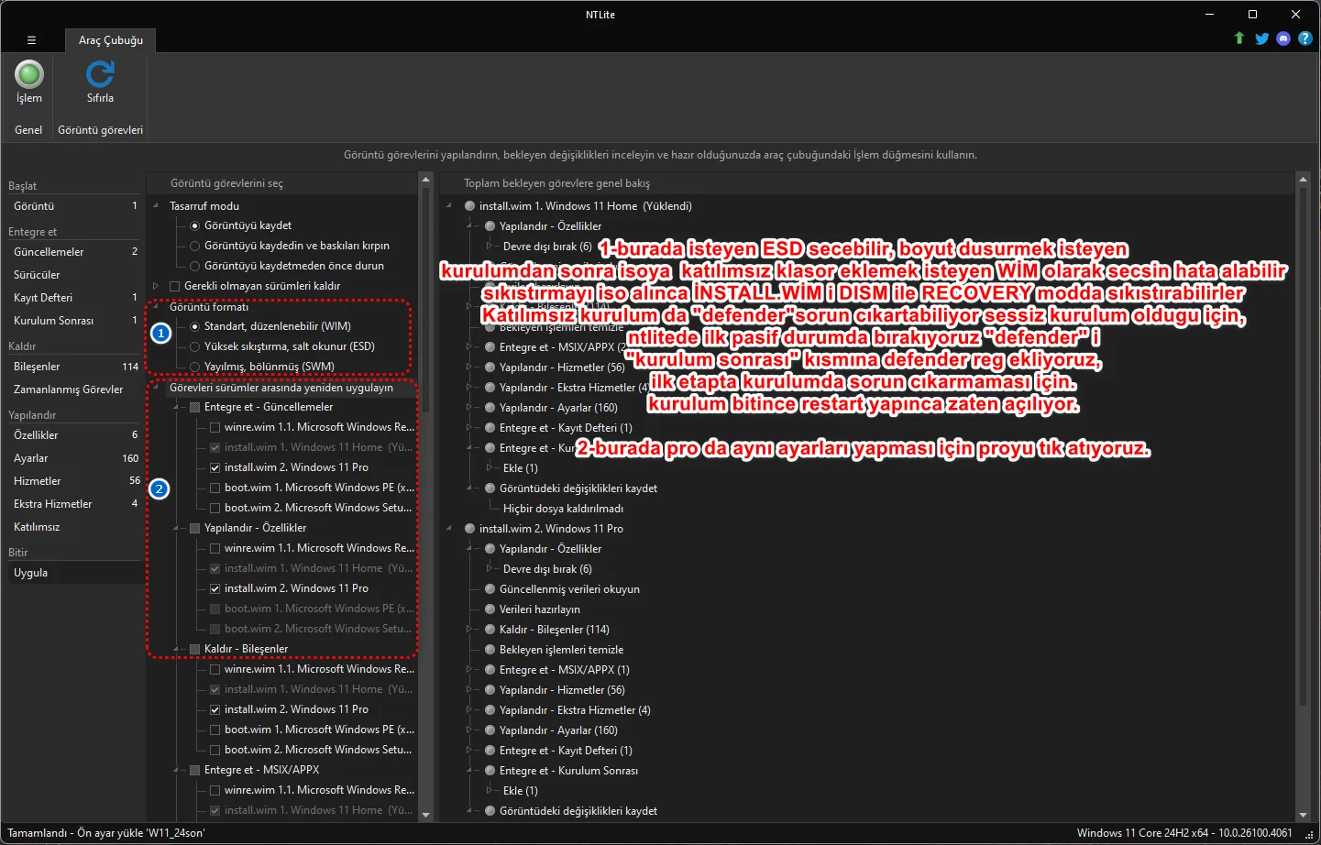Toggle the Kaldır - Bileşenler group checkbox in task list
Viewport: 1321px width, 845px height.
(194, 649)
